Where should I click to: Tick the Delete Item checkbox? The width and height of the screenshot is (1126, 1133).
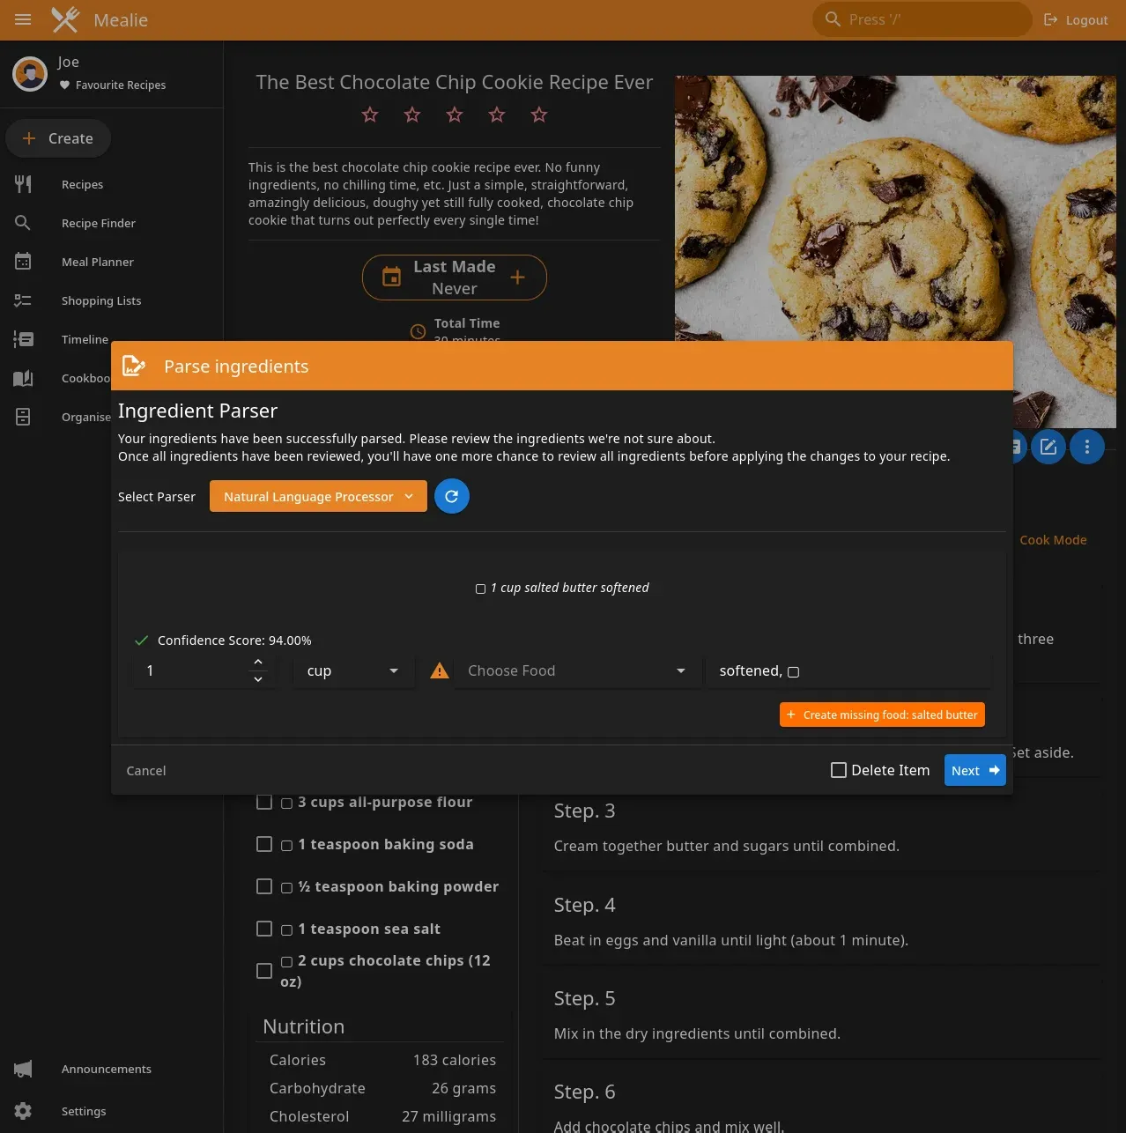[x=839, y=770]
